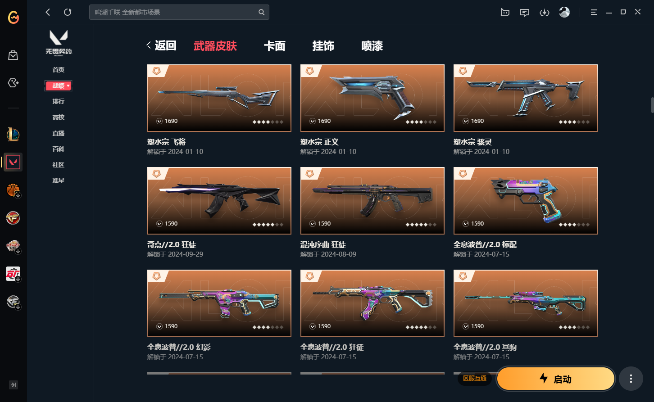Open the store bag icon in sidebar
Image resolution: width=654 pixels, height=402 pixels.
[x=13, y=55]
